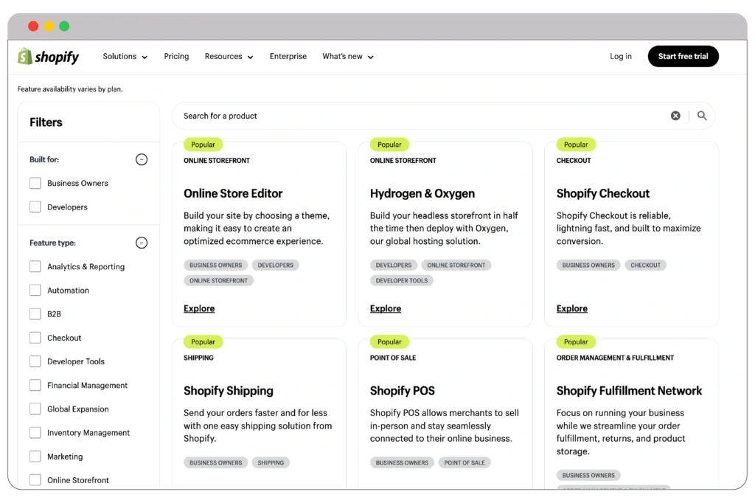The width and height of the screenshot is (755, 503).
Task: Enable the Analytics & Reporting filter
Action: pyautogui.click(x=34, y=266)
